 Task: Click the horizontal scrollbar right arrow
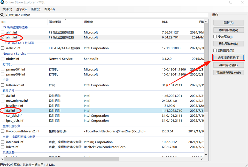pyautogui.click(x=202, y=159)
